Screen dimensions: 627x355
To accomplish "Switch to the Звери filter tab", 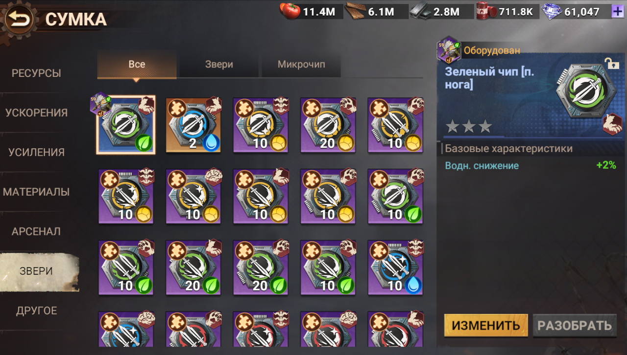I will coord(219,65).
